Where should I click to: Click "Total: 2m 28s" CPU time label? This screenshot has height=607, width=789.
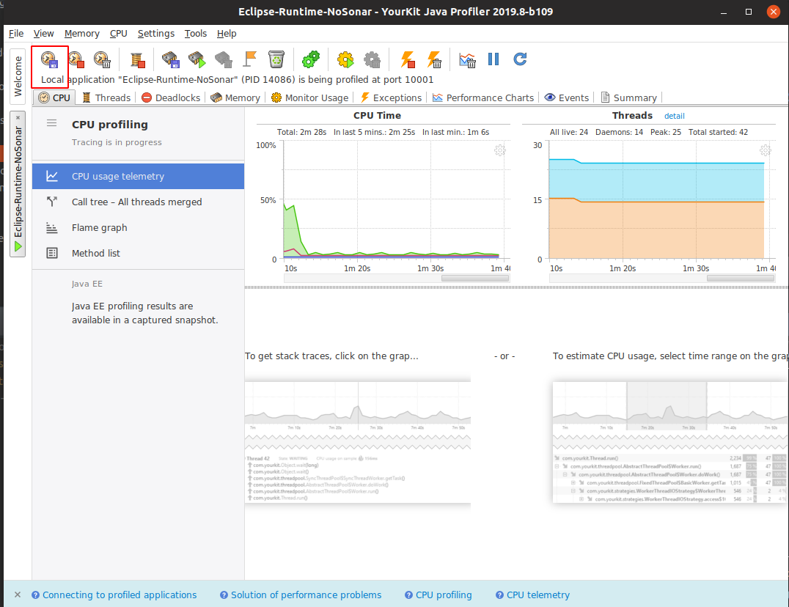click(301, 132)
